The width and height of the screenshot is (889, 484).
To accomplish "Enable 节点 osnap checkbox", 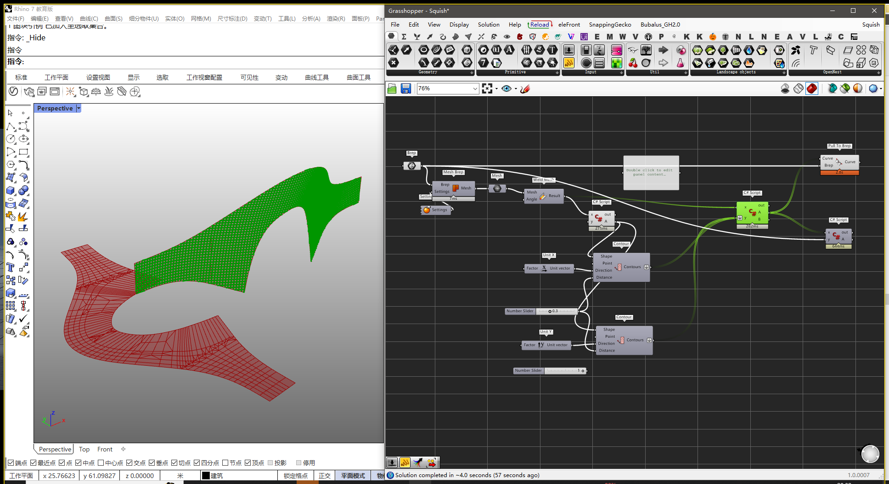I will pos(225,463).
